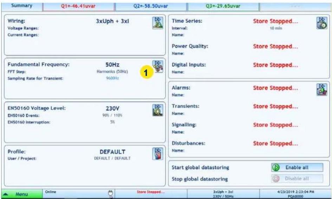Select the Summary tab
332x199 pixels.
(x=21, y=6)
